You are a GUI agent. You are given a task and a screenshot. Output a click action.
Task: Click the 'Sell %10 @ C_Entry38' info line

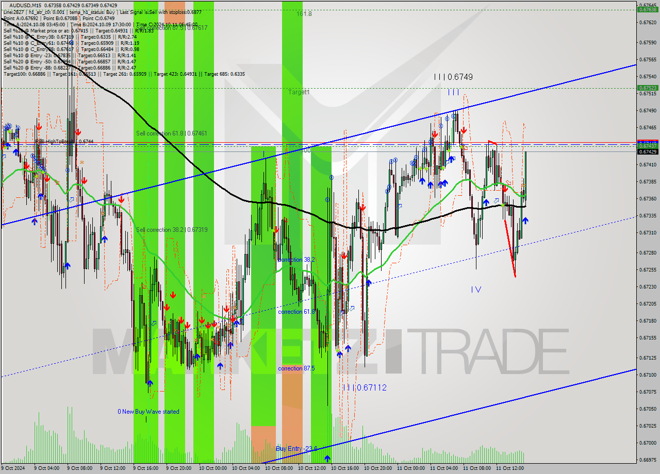coord(70,37)
